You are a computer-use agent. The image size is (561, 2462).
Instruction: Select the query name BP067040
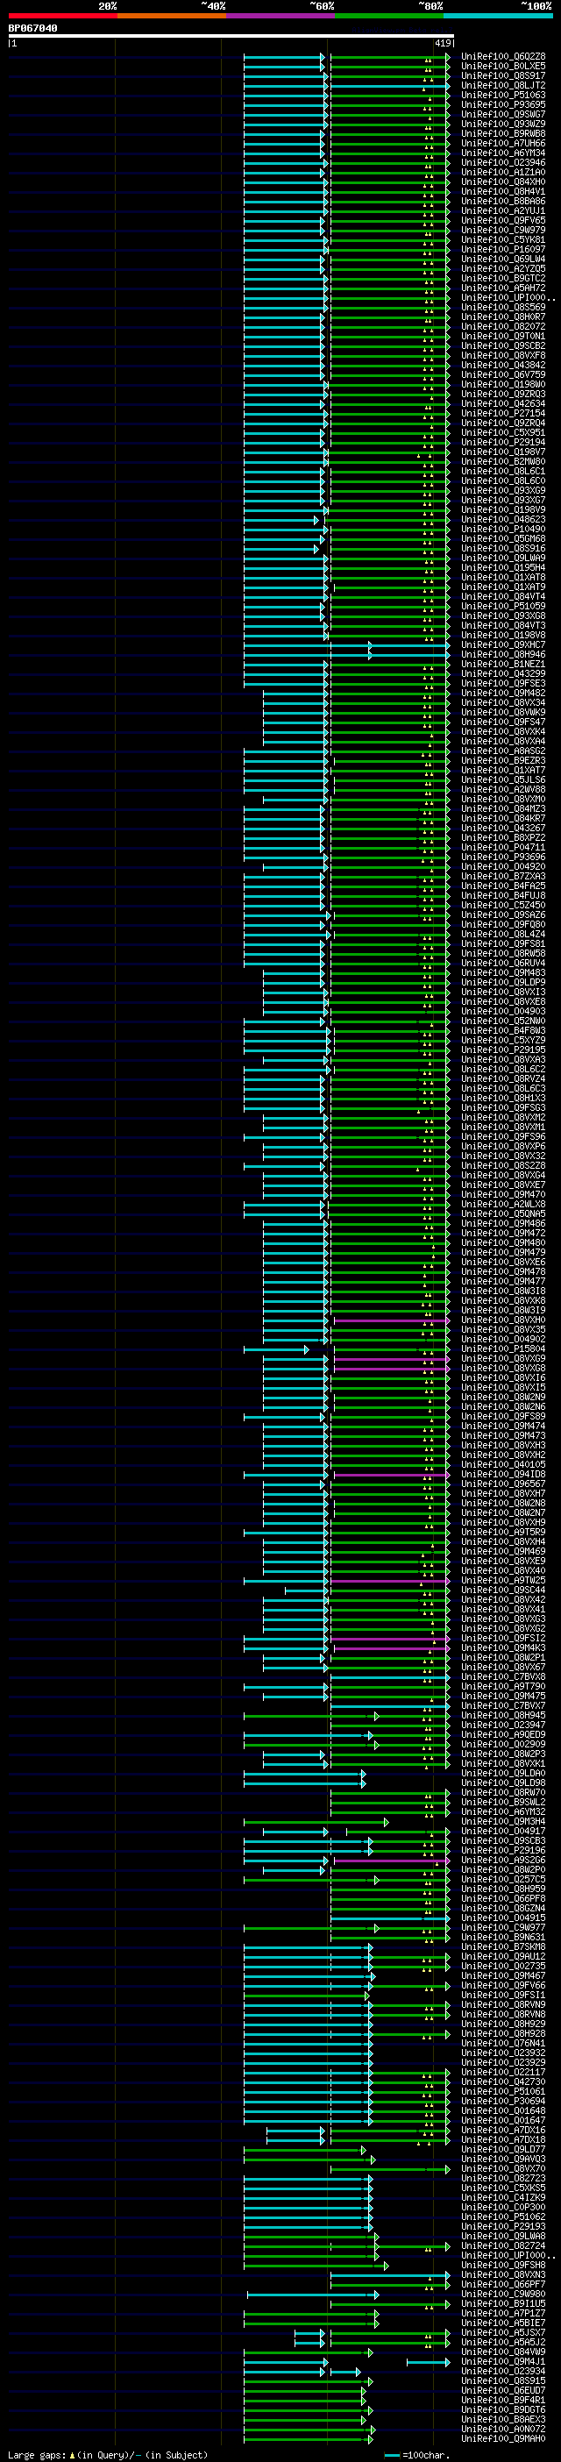point(32,29)
